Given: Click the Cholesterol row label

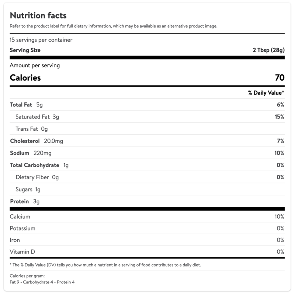Looking at the screenshot, I should coord(25,141).
